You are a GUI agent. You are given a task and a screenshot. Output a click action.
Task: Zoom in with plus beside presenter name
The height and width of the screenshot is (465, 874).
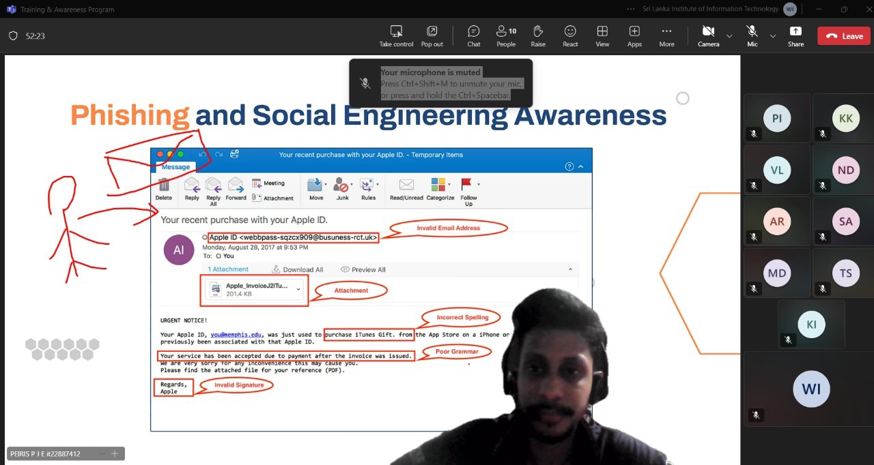click(115, 454)
